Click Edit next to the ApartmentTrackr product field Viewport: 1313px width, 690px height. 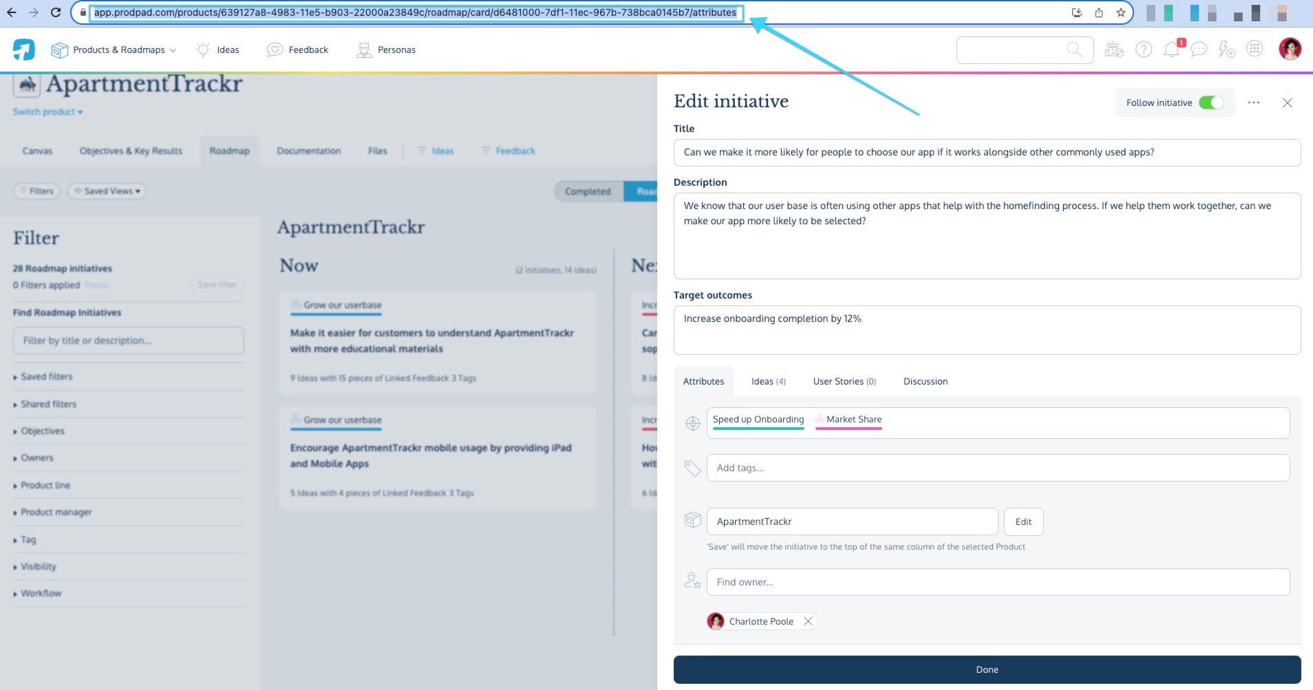point(1023,521)
